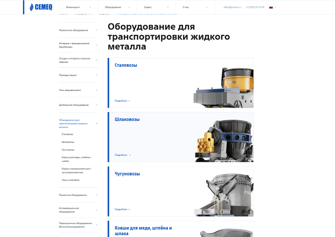Viewport: 335px width, 237px height.
Task: Open the Инжиниринг menu
Action: coord(78,7)
